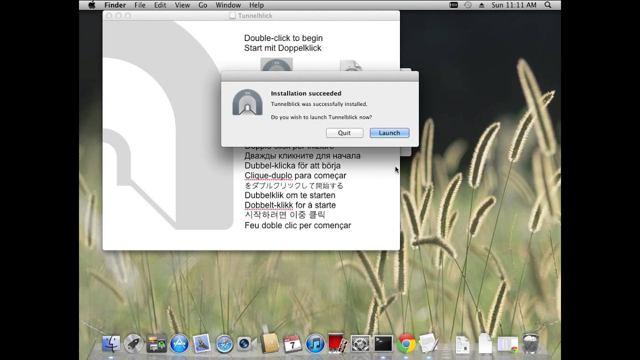640x360 pixels.
Task: Open Photo Booth in the Dock
Action: click(337, 343)
